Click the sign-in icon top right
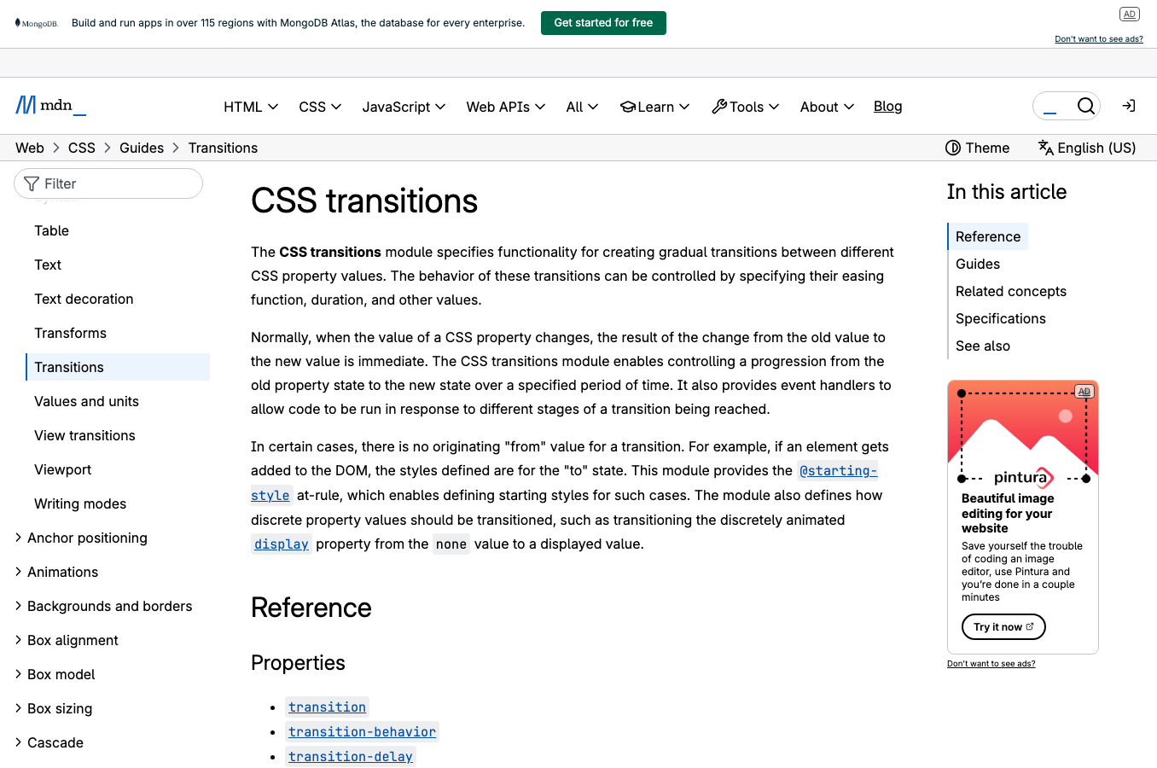 [x=1128, y=106]
